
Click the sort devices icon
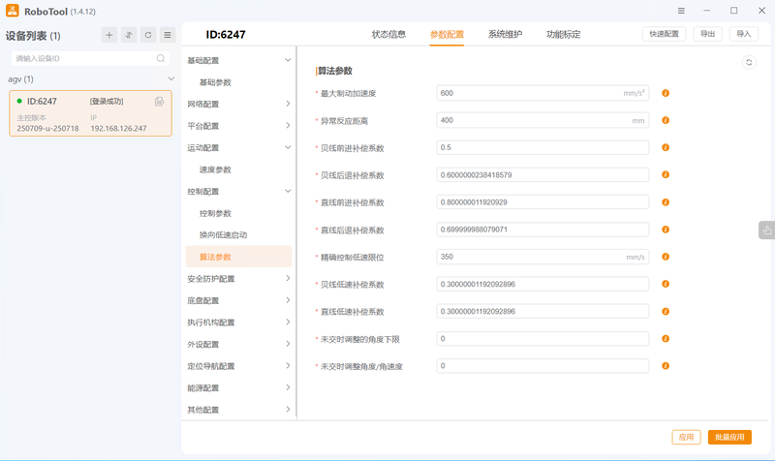click(x=129, y=35)
